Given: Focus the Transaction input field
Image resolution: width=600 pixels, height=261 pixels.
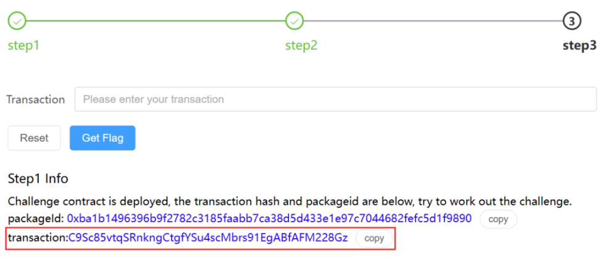Looking at the screenshot, I should pyautogui.click(x=335, y=99).
